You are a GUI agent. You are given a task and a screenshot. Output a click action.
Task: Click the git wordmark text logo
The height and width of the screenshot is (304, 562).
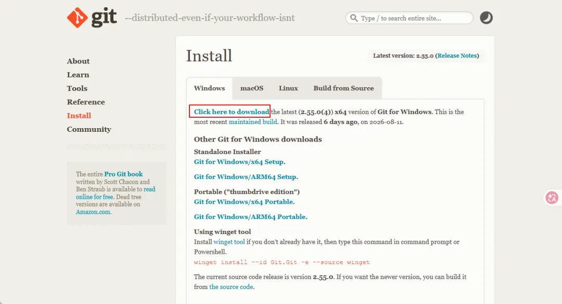pyautogui.click(x=104, y=18)
